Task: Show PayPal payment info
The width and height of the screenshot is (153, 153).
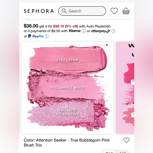Action: tap(47, 36)
